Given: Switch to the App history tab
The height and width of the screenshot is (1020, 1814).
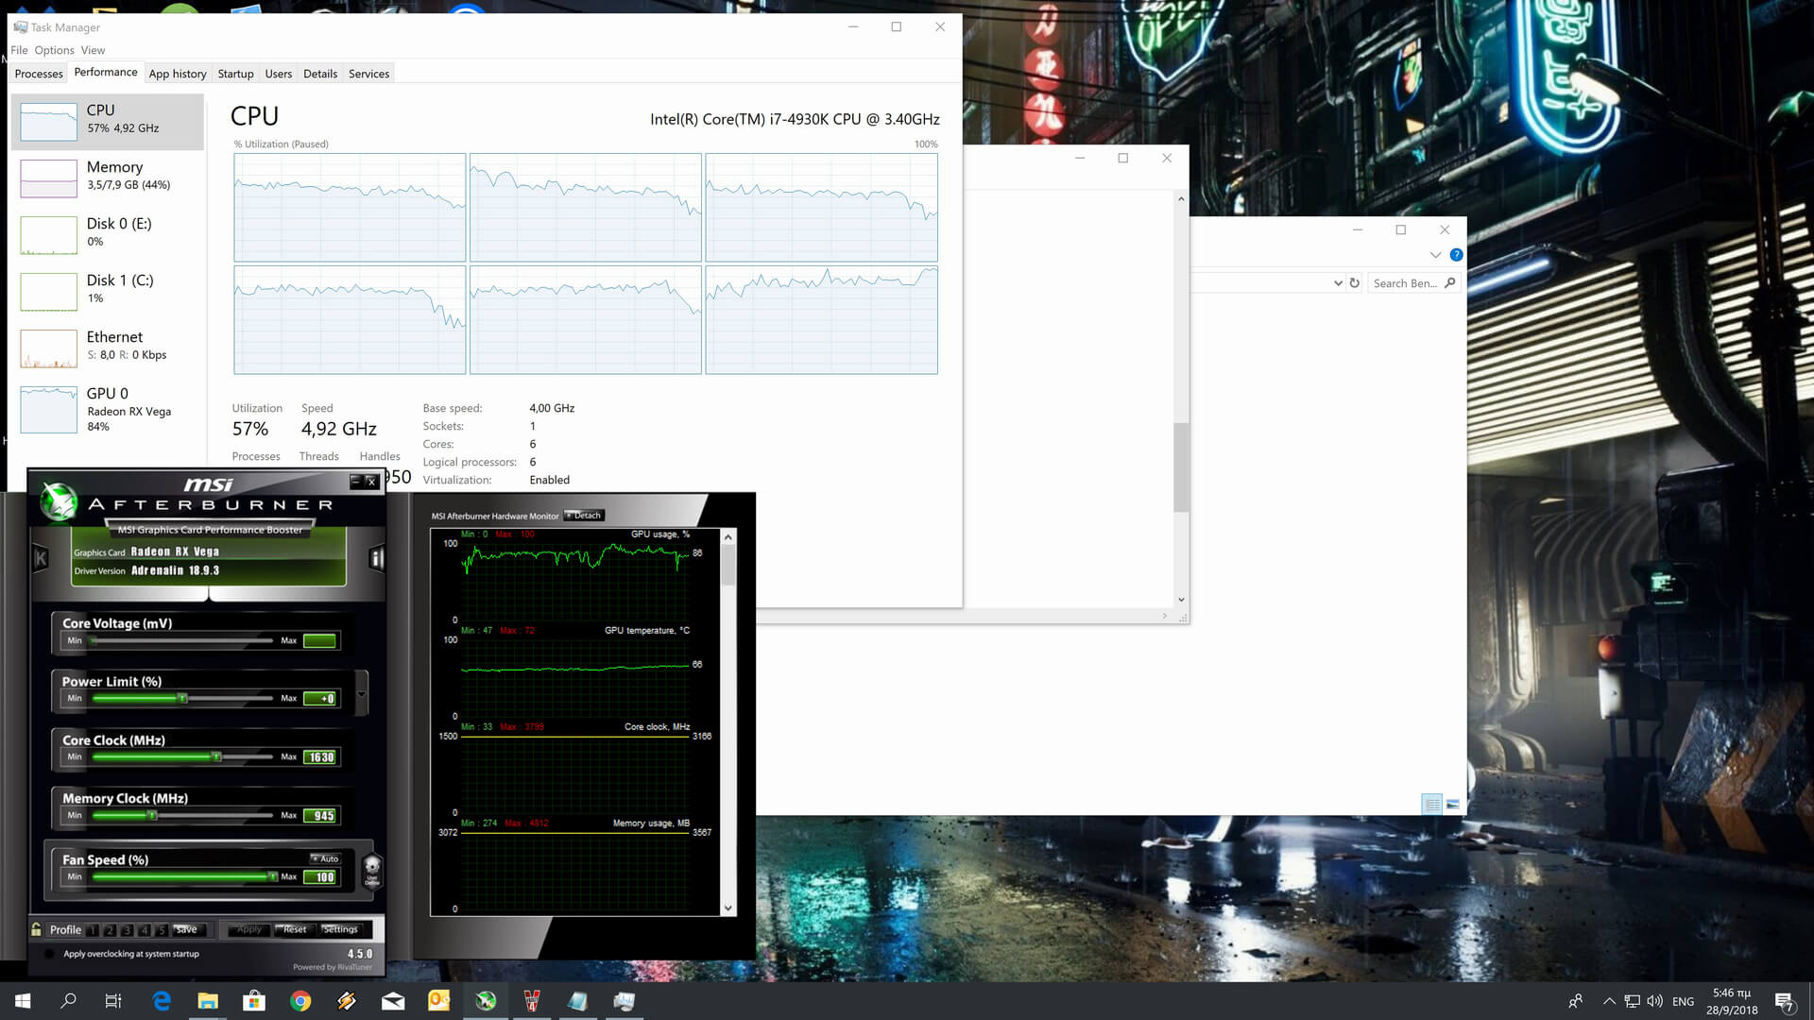Looking at the screenshot, I should [177, 74].
